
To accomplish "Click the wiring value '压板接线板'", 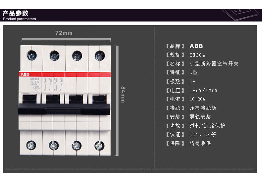I will pyautogui.click(x=203, y=108).
